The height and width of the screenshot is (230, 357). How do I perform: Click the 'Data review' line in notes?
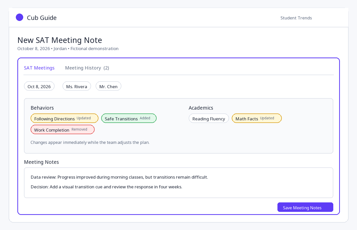(x=119, y=177)
